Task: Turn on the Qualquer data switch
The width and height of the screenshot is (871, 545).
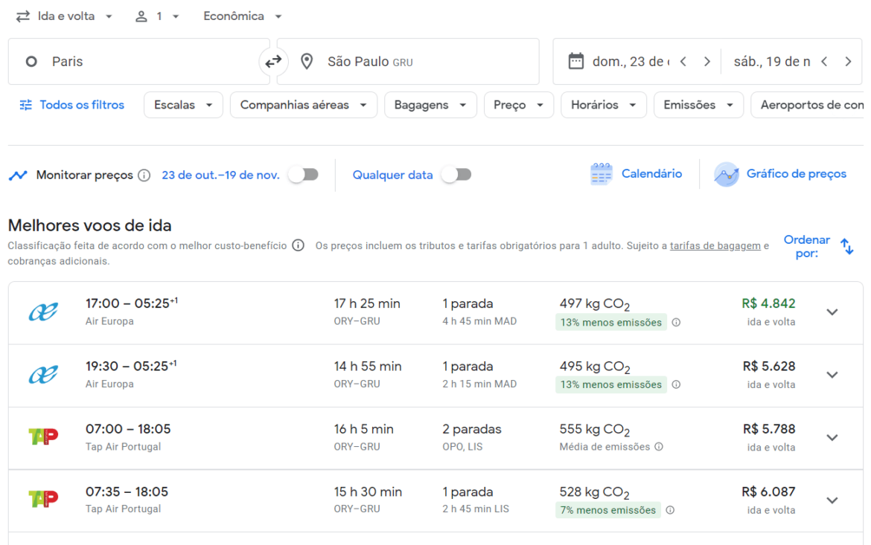Action: pyautogui.click(x=456, y=173)
